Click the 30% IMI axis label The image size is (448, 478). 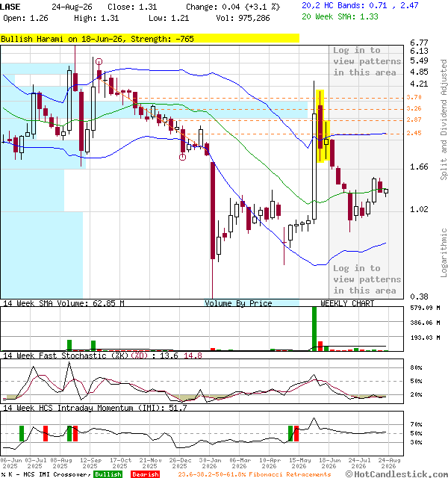pyautogui.click(x=416, y=442)
